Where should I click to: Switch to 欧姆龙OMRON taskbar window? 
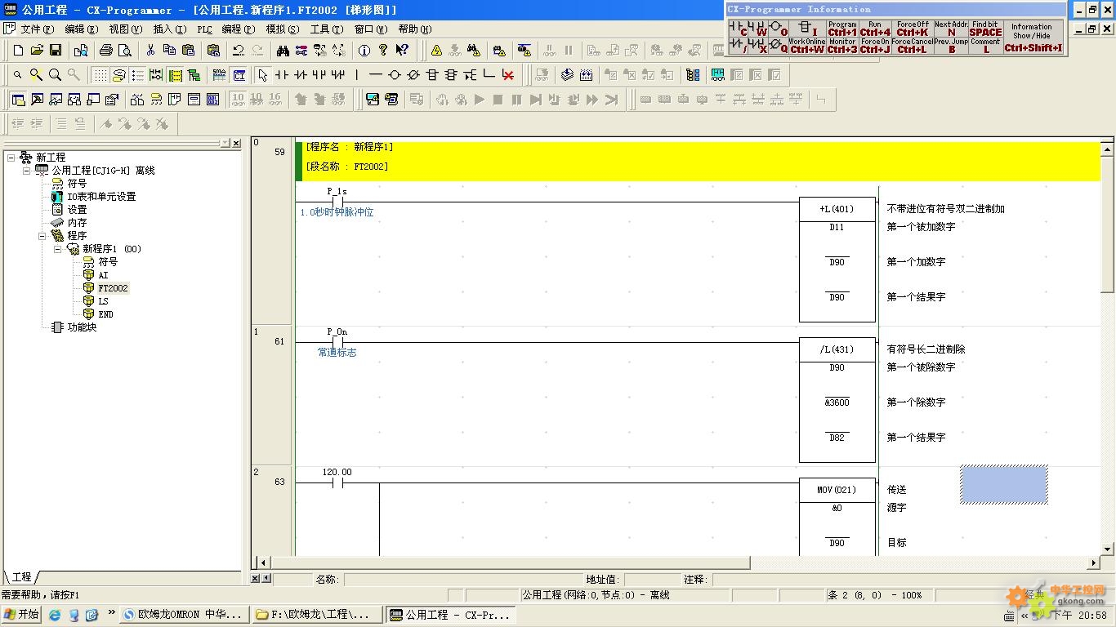pos(184,615)
